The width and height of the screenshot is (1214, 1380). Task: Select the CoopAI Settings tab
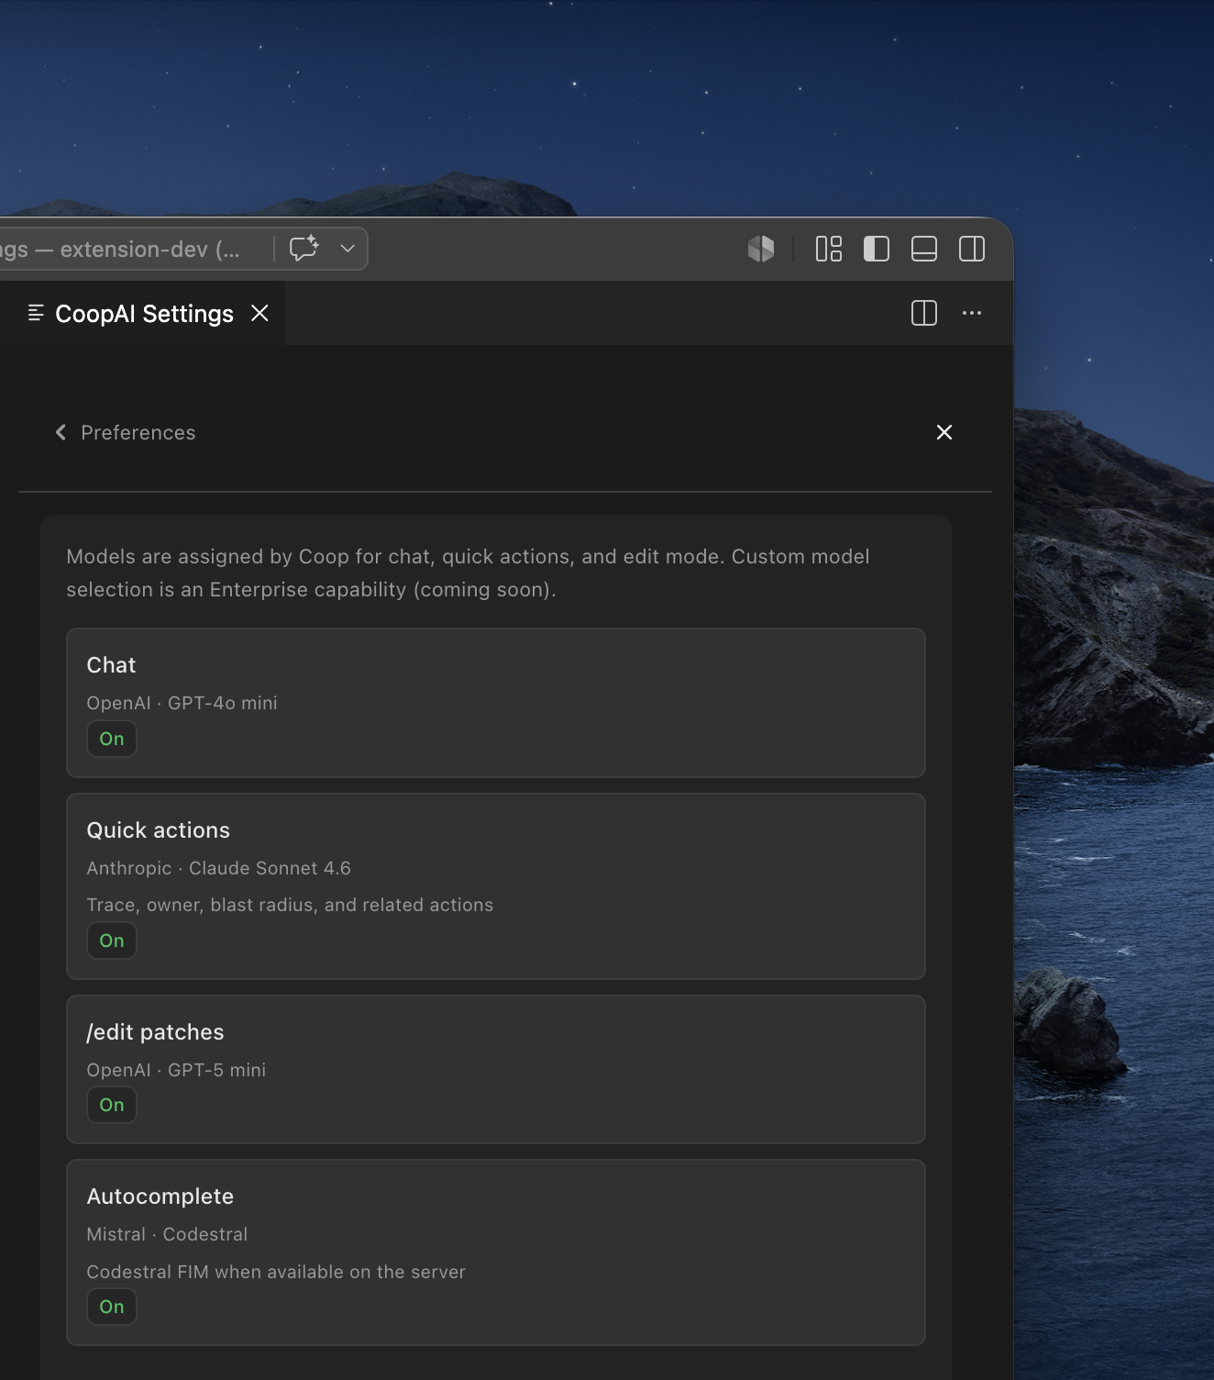tap(144, 314)
